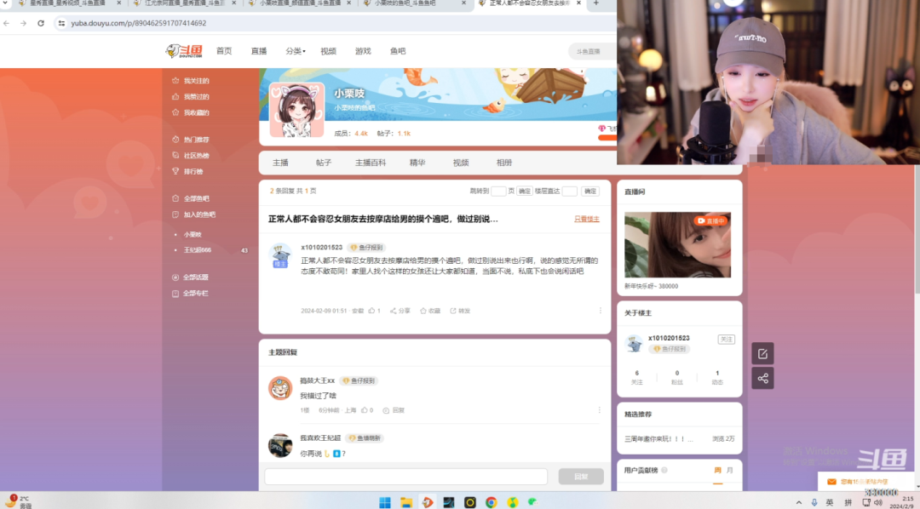The image size is (920, 509).
Task: Open the unread messages notification popup
Action: [864, 482]
